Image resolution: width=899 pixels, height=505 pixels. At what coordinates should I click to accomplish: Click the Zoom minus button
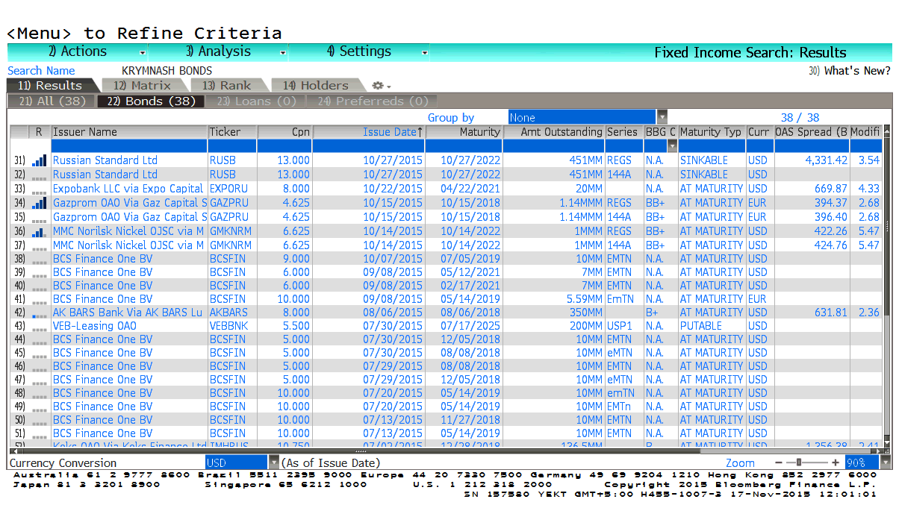(x=779, y=463)
